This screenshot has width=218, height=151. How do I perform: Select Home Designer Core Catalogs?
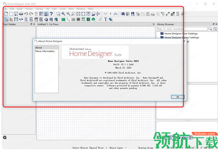click(181, 33)
